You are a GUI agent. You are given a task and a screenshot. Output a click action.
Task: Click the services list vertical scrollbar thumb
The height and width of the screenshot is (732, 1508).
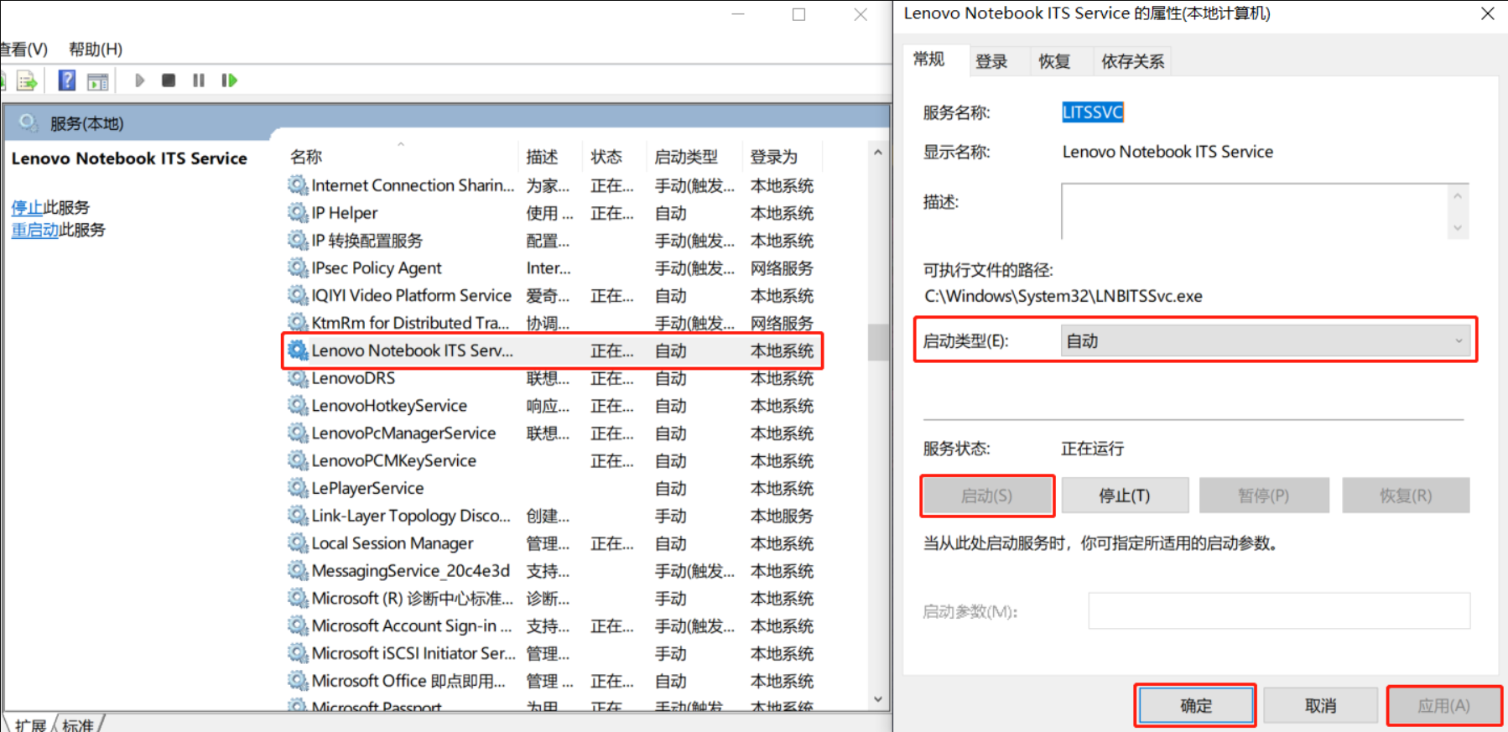pyautogui.click(x=878, y=341)
